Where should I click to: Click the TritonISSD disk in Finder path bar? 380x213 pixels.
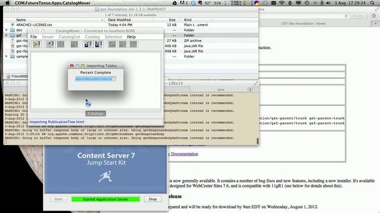[x=17, y=76]
